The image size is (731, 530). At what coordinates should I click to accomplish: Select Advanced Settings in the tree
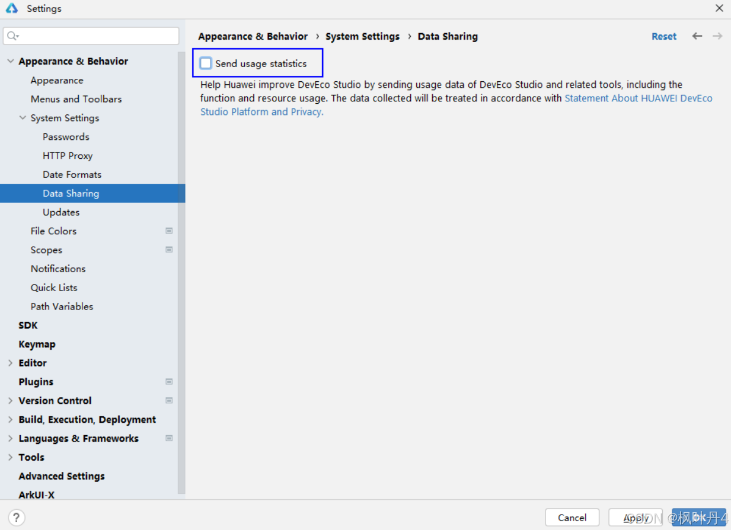coord(62,476)
